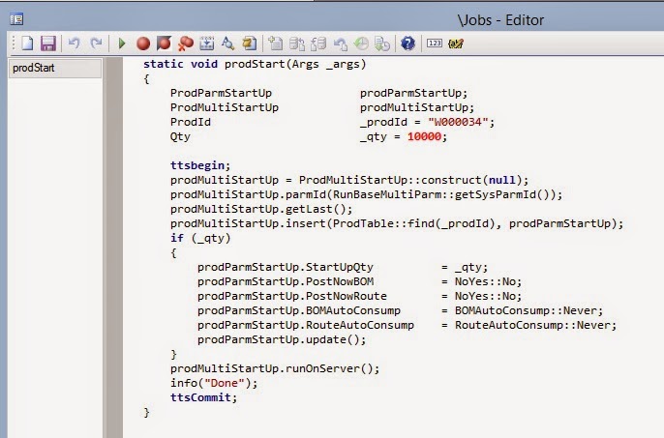The image size is (664, 438).
Task: Click the info("Done"); line
Action: [x=214, y=383]
